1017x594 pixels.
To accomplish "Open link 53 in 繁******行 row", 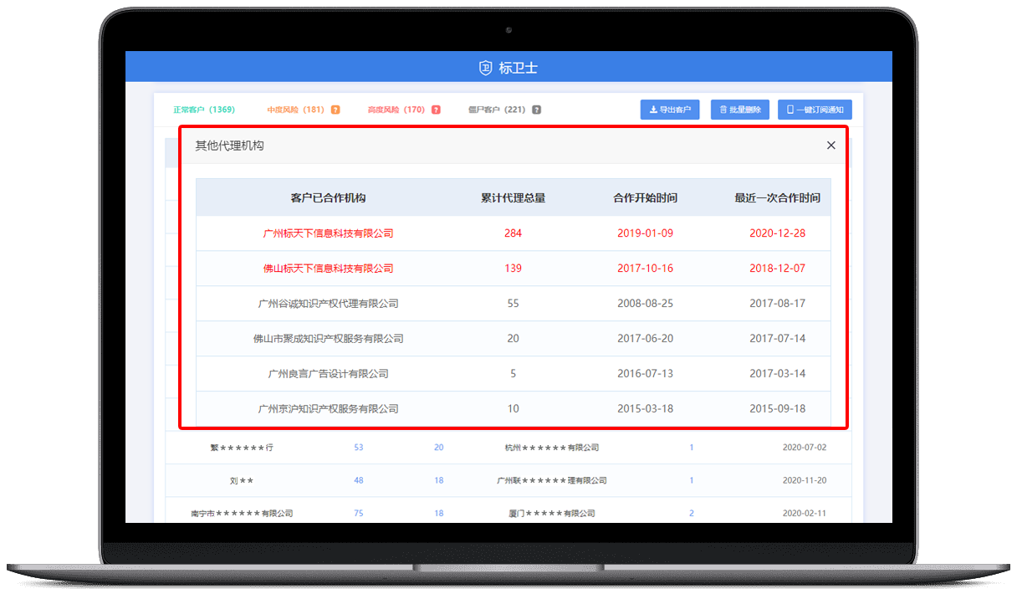I will point(359,448).
